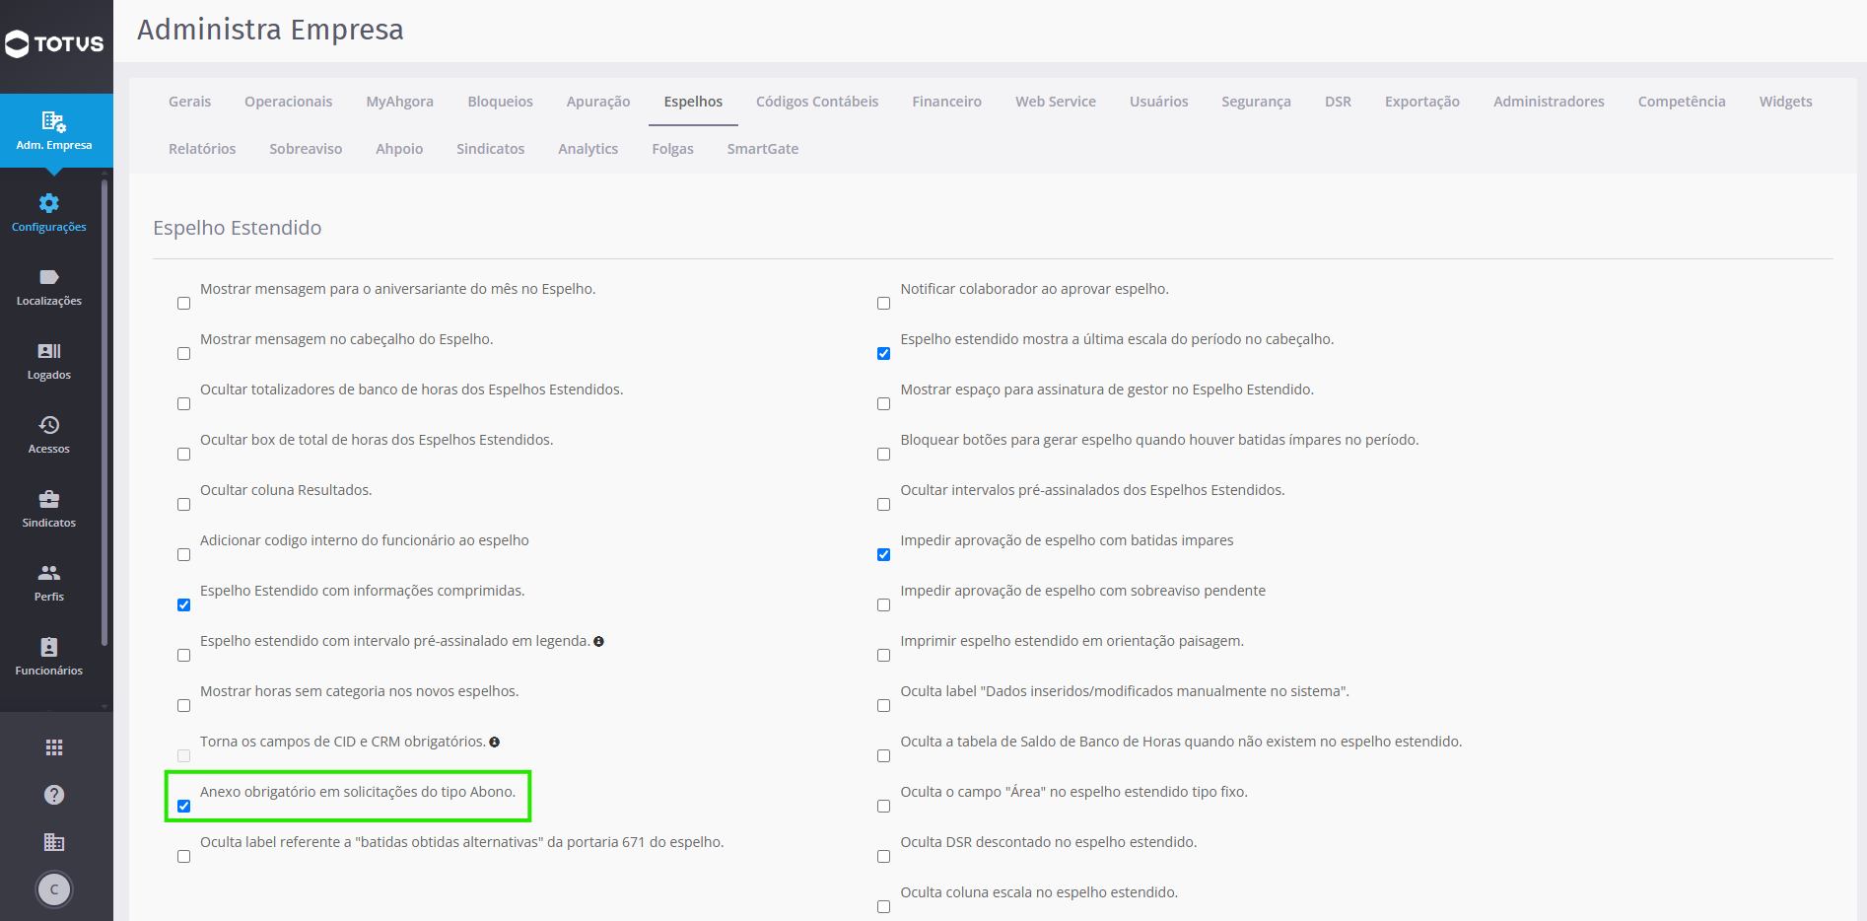Open Acessos history icon

[49, 425]
